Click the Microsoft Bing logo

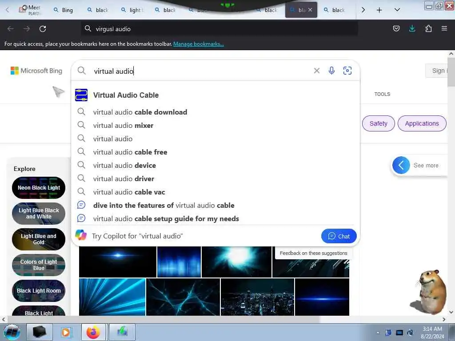(x=36, y=71)
